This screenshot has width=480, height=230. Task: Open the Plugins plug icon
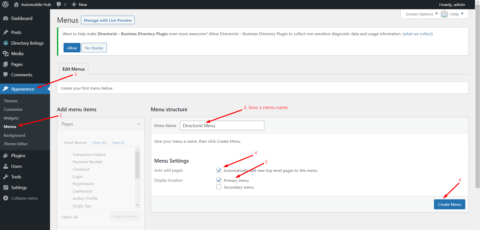(x=6, y=155)
